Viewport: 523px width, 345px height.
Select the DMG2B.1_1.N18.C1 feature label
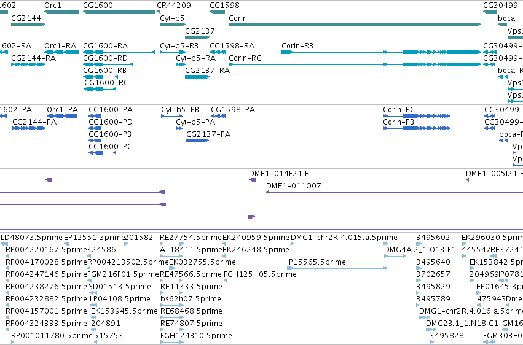click(462, 324)
